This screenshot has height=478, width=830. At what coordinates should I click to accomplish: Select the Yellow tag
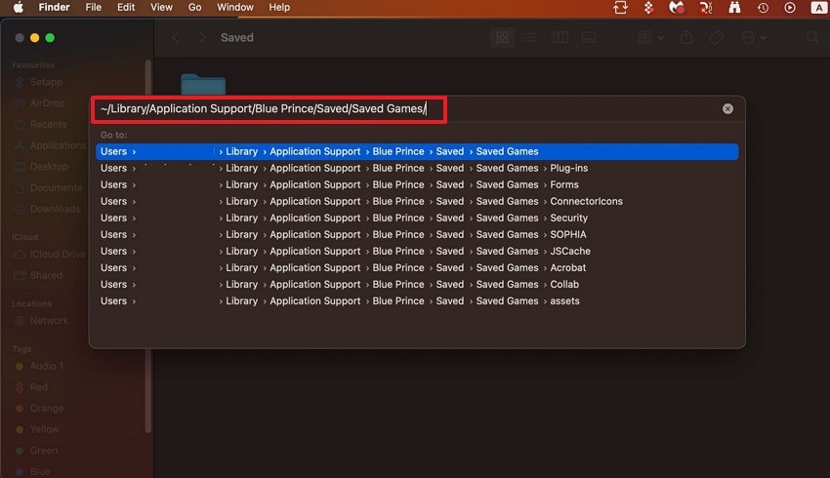pyautogui.click(x=45, y=429)
